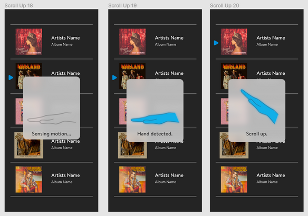Open bottom orange album cover in Scroll Up 18
The height and width of the screenshot is (216, 308).
click(28, 180)
